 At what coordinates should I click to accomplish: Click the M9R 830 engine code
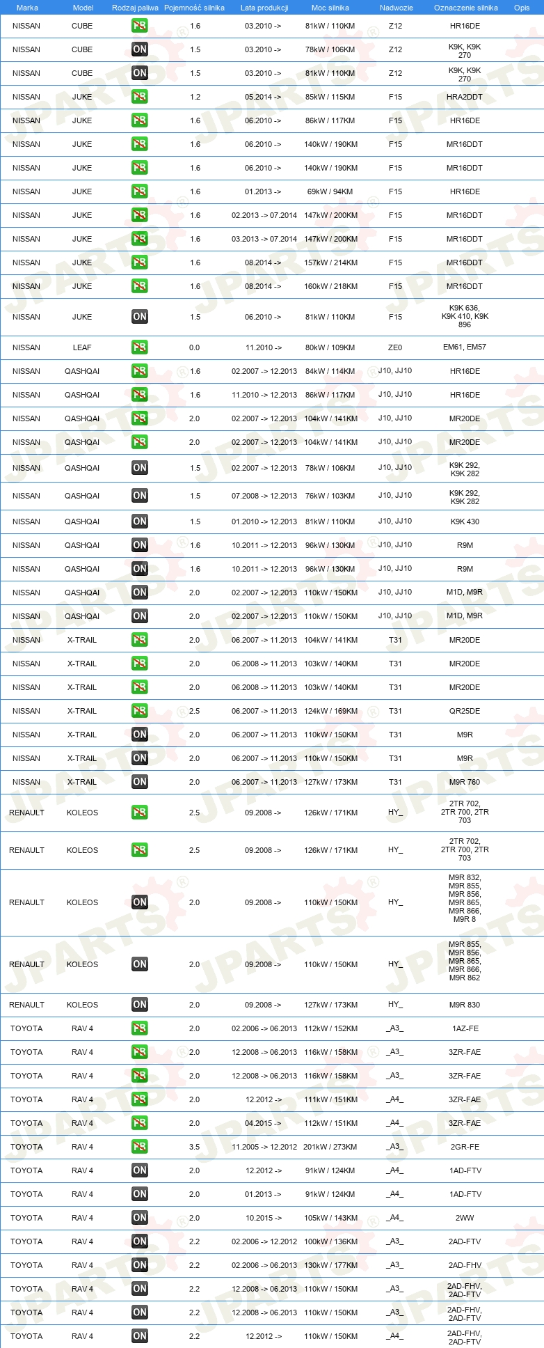click(x=465, y=1005)
